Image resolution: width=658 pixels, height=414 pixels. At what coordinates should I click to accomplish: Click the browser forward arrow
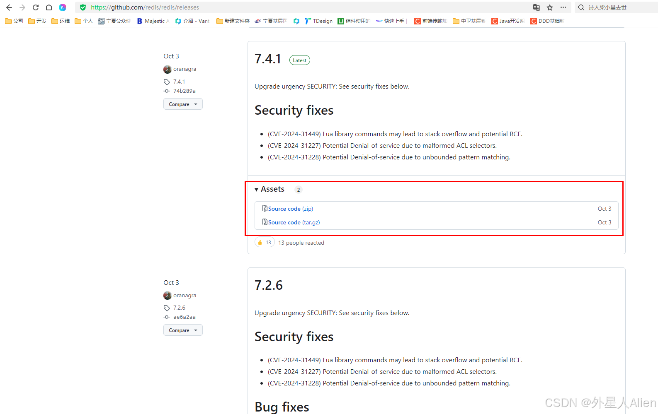22,7
